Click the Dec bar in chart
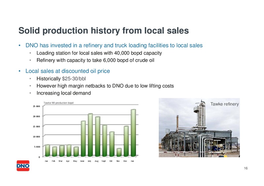 [x=126, y=141]
